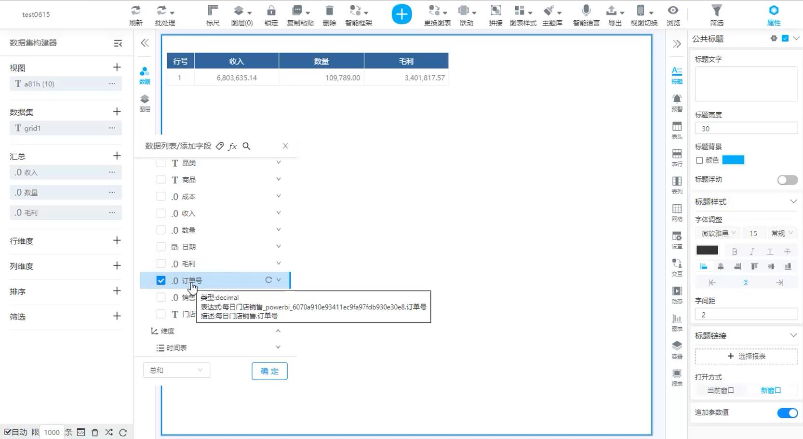Switch to the 数据 side tab
The height and width of the screenshot is (439, 803).
point(145,76)
